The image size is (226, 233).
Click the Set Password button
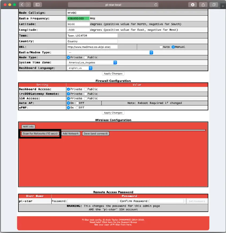pos(197,201)
